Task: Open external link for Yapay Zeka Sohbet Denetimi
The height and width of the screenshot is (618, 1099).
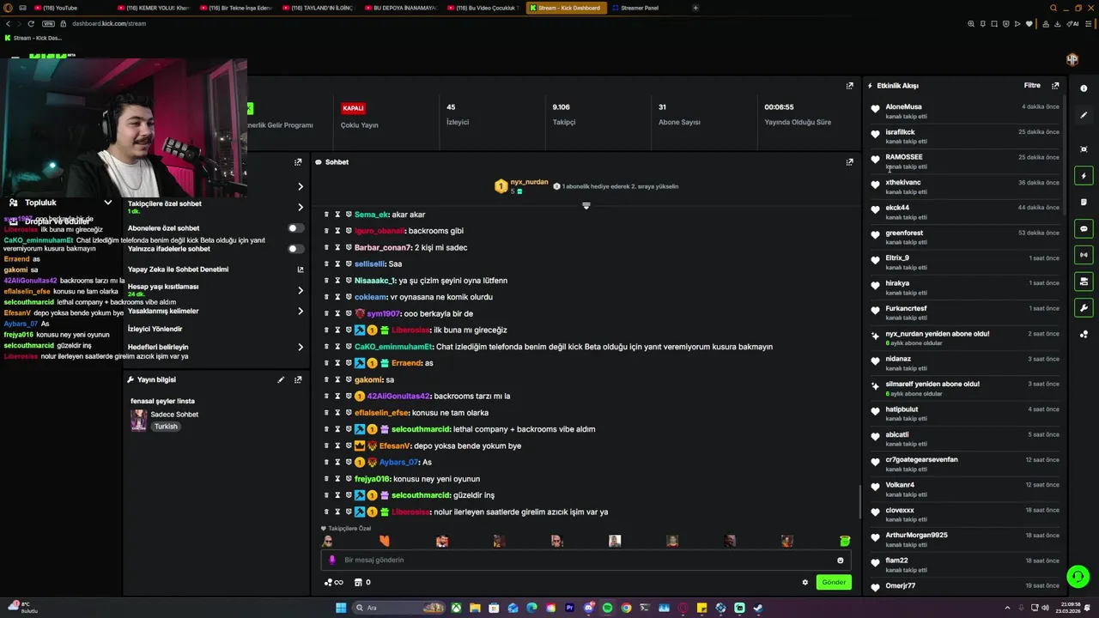Action: coord(301,270)
